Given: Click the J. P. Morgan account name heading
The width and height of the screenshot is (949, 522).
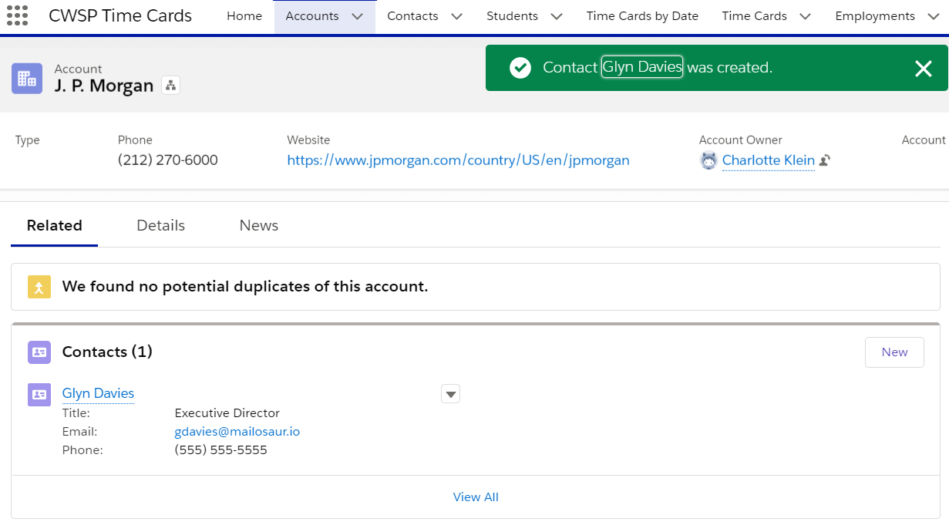Looking at the screenshot, I should (x=104, y=86).
